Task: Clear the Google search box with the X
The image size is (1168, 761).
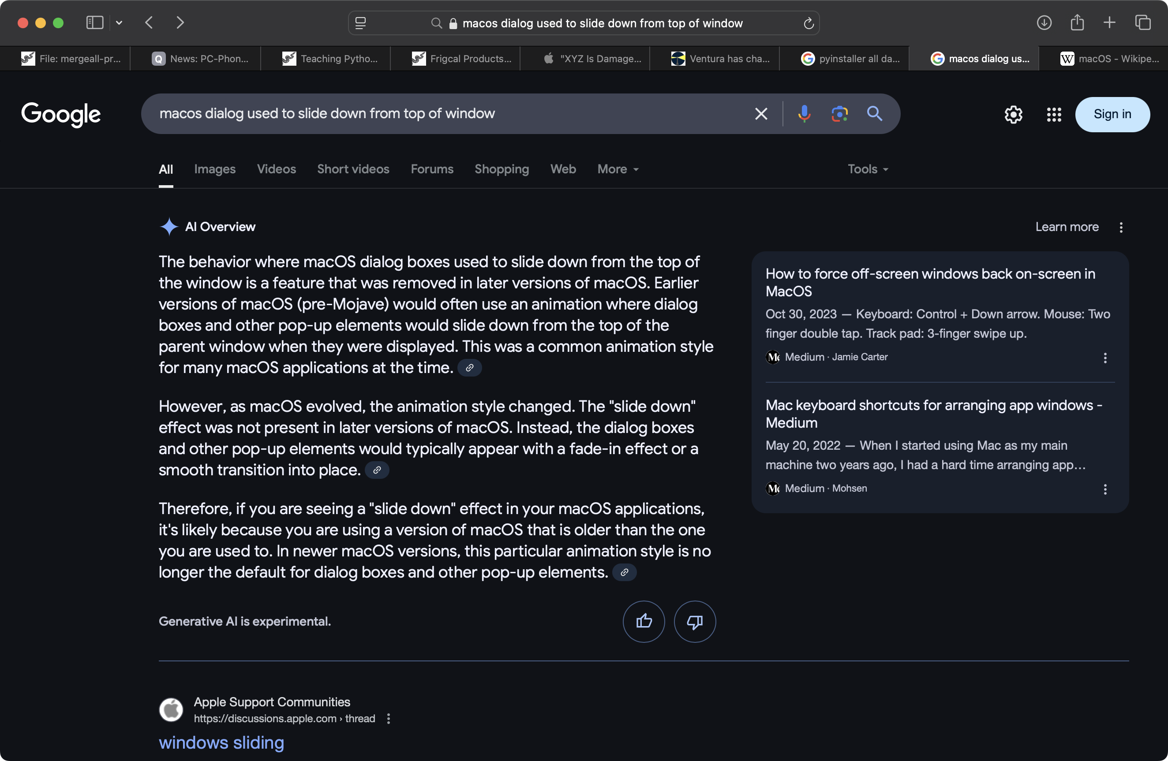Action: click(761, 114)
